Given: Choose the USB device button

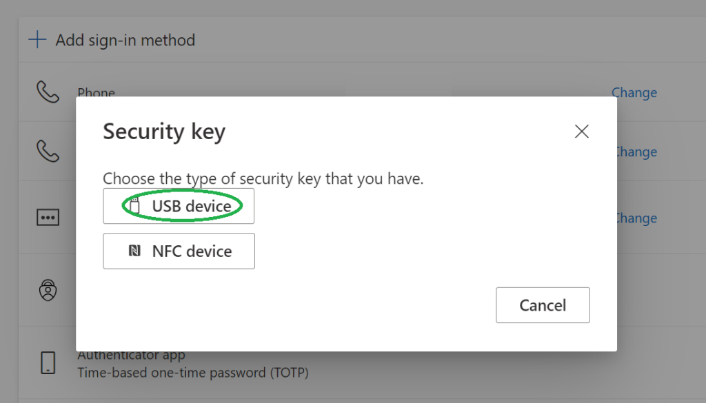Looking at the screenshot, I should pyautogui.click(x=179, y=206).
